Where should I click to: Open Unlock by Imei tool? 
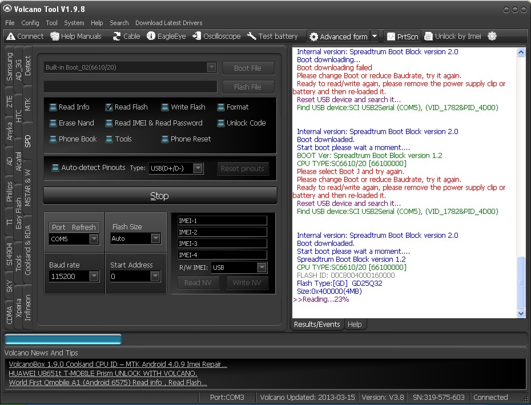tap(452, 36)
